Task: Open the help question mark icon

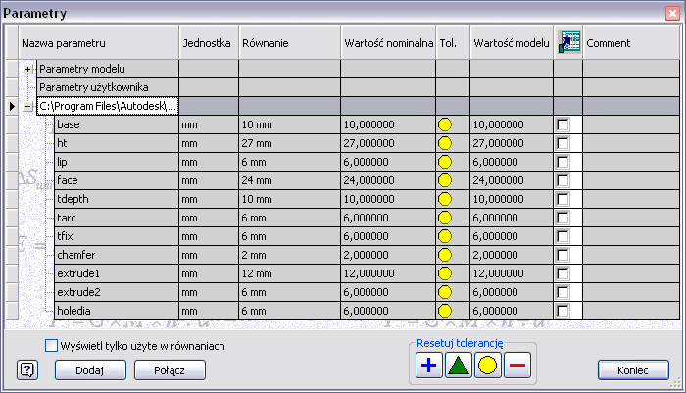Action: coord(27,370)
